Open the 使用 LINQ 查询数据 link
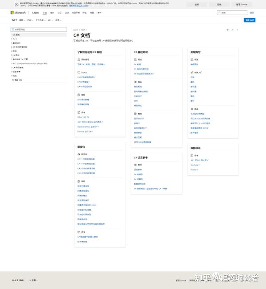 [x=142, y=142]
